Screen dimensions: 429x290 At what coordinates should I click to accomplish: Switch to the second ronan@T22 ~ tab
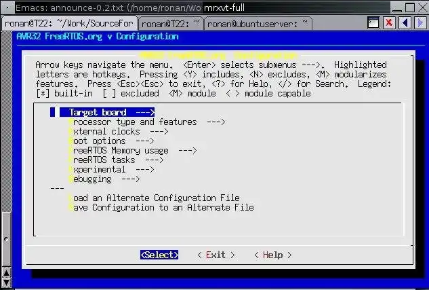click(171, 24)
